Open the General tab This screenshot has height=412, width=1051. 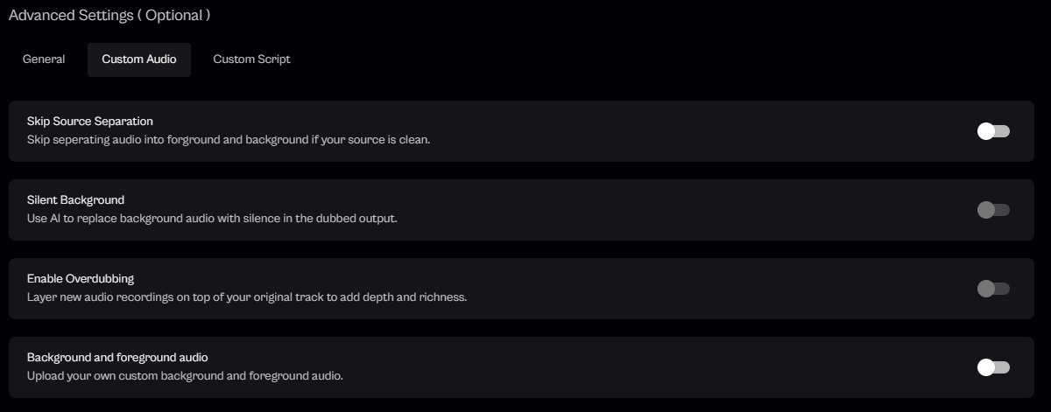[44, 59]
